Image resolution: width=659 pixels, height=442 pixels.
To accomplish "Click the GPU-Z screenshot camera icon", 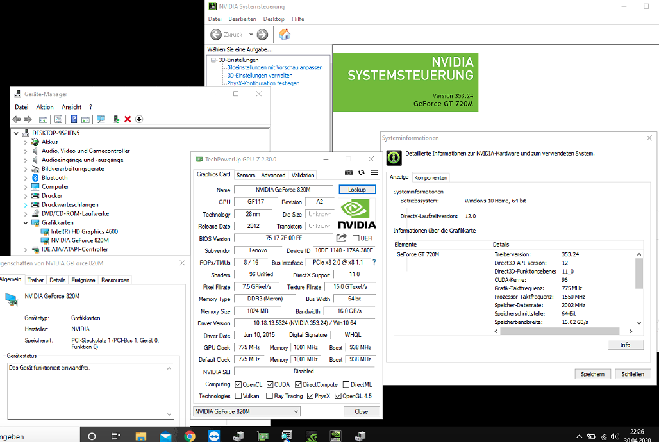I will coord(349,173).
